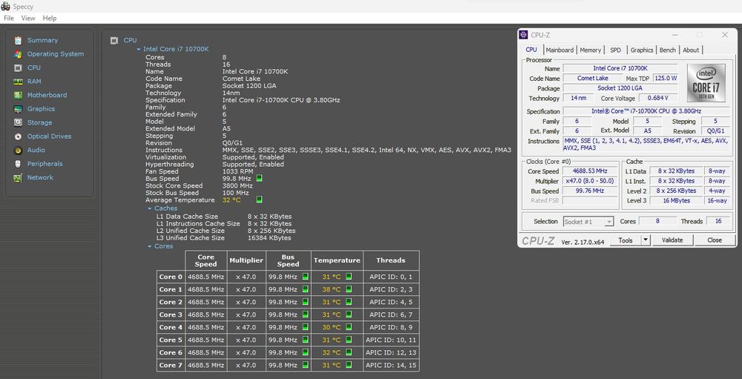The image size is (742, 379).
Task: Click the Max TDP value 125.0 W
Action: pos(666,79)
